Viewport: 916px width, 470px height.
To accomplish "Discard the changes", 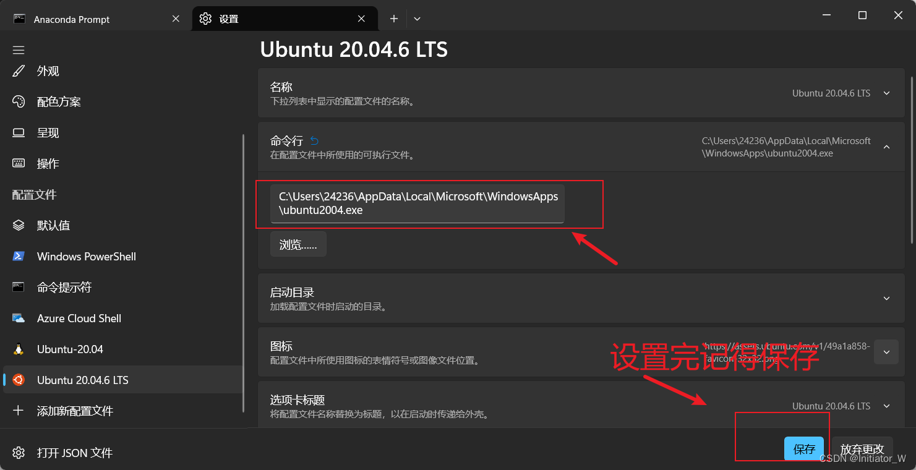I will (x=862, y=449).
